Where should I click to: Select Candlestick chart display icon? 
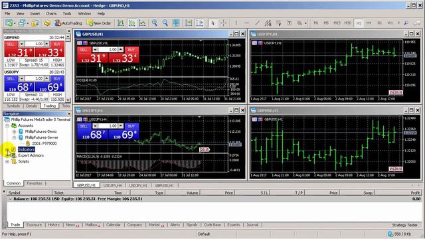tap(131, 23)
